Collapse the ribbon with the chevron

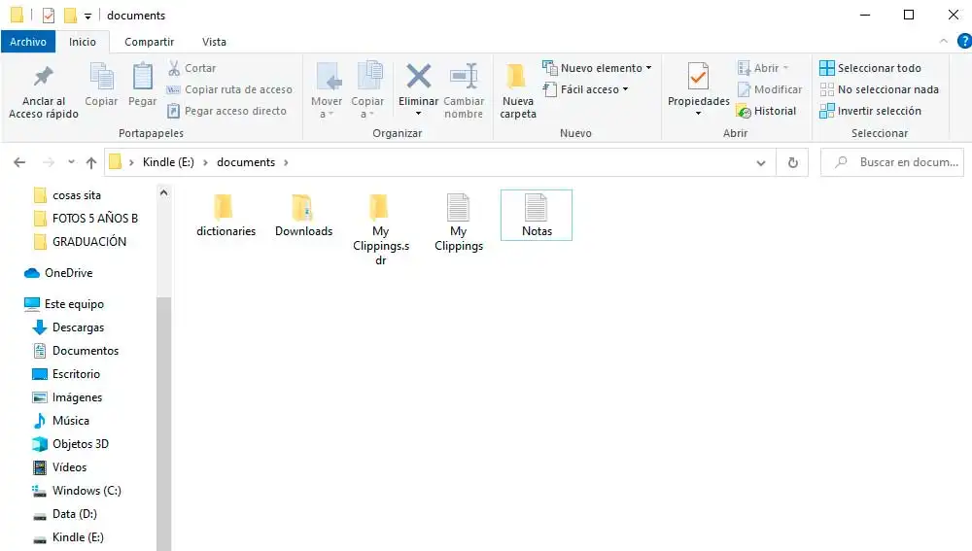944,41
